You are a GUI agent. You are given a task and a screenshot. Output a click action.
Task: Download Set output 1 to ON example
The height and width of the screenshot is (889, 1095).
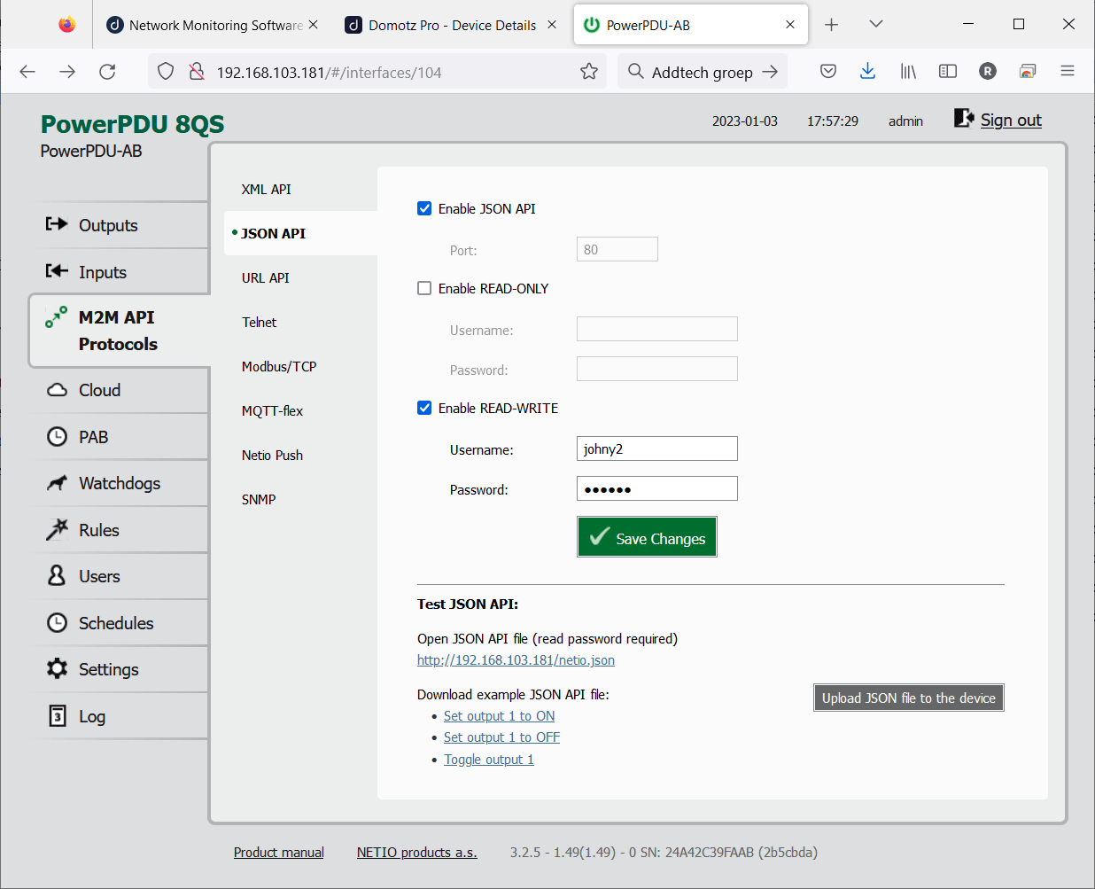click(500, 716)
